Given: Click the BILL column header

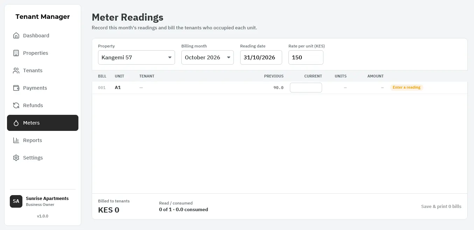Looking at the screenshot, I should pos(102,76).
